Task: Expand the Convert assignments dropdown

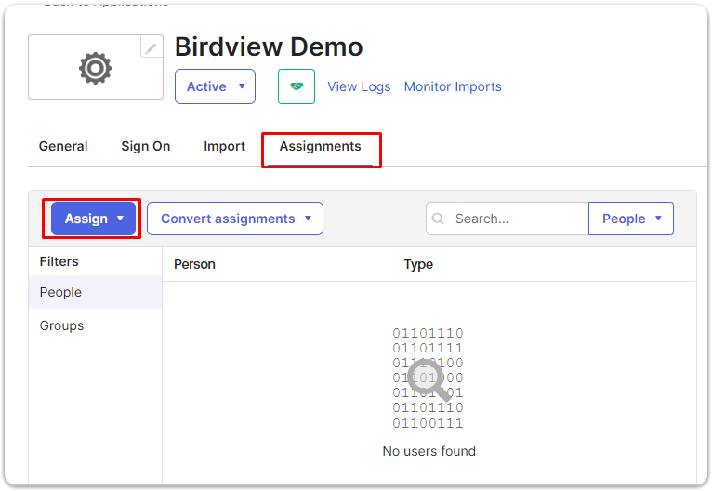Action: pyautogui.click(x=235, y=219)
